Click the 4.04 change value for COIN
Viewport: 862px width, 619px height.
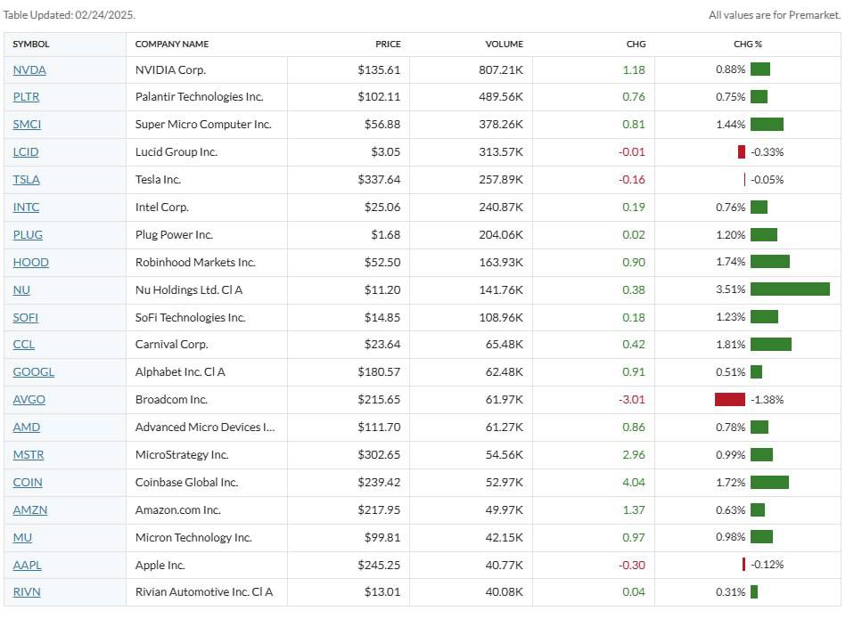[x=634, y=482]
